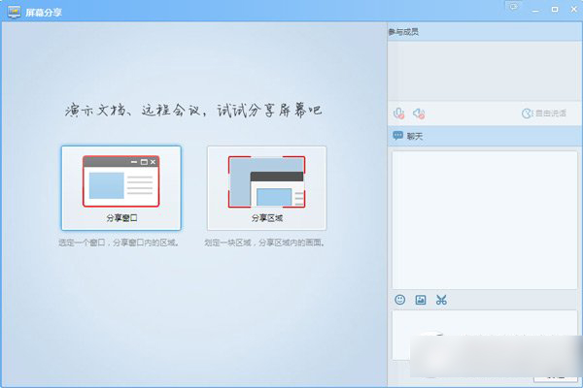
Task: Select the 分享区域 share region option
Action: tap(266, 188)
